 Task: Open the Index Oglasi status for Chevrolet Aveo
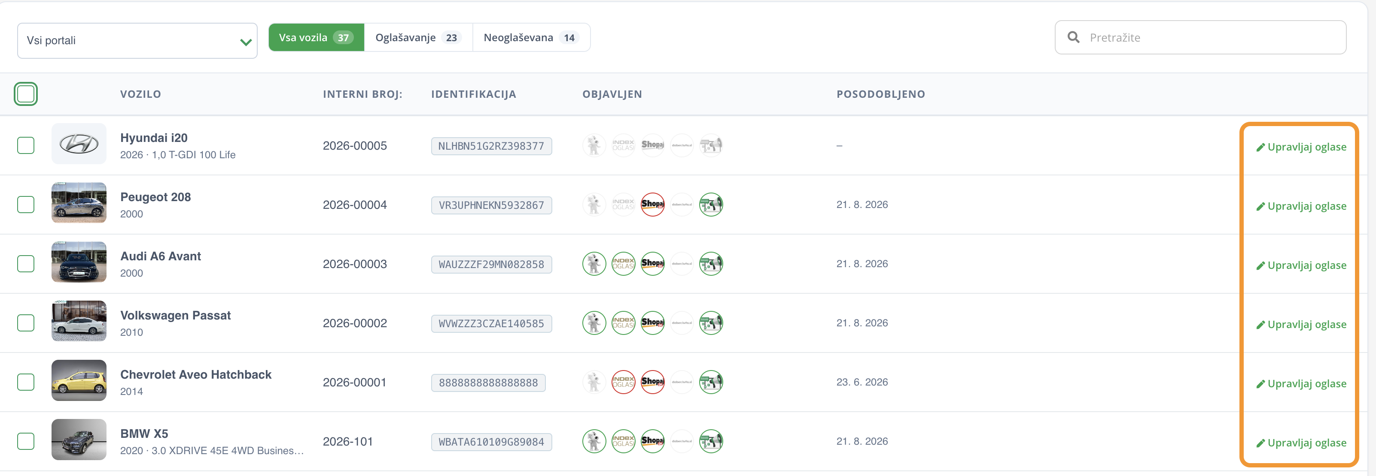tap(624, 382)
